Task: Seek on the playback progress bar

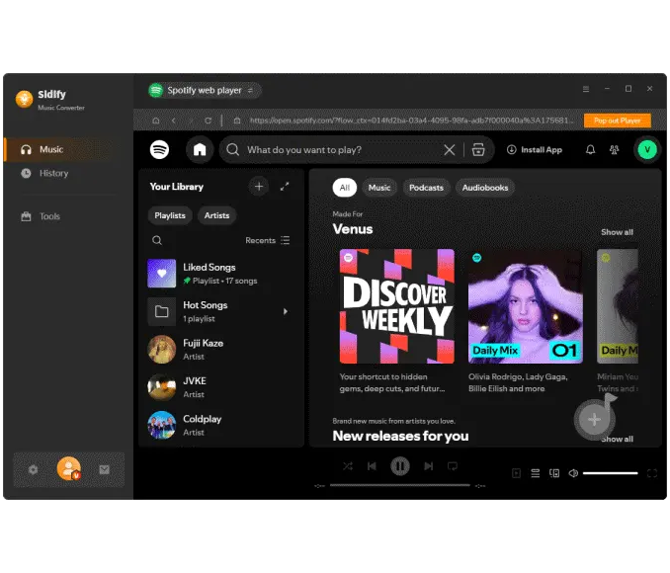Action: click(400, 485)
